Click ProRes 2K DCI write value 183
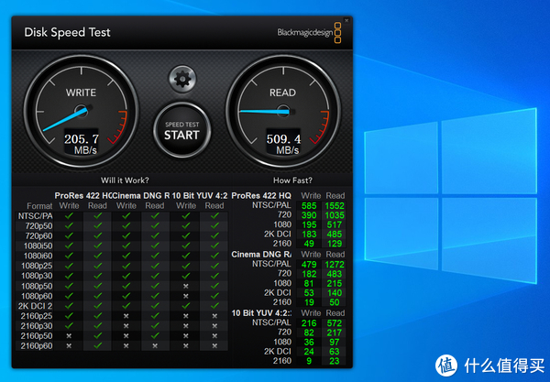Viewport: 550px width, 382px height. coord(309,235)
